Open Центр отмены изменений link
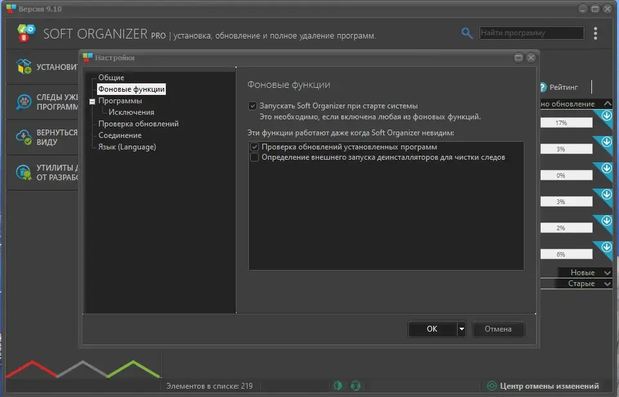Screen dimensions: 619x397 pos(549,386)
